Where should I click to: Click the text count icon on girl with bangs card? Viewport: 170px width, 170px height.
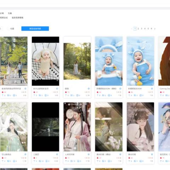pos(129,161)
